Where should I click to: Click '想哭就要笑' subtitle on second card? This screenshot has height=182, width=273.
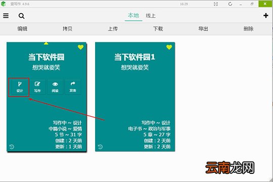click(135, 67)
